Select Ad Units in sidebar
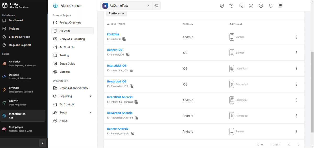This screenshot has width=314, height=148. [x=72, y=31]
